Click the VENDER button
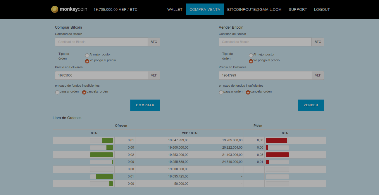 coord(311,105)
